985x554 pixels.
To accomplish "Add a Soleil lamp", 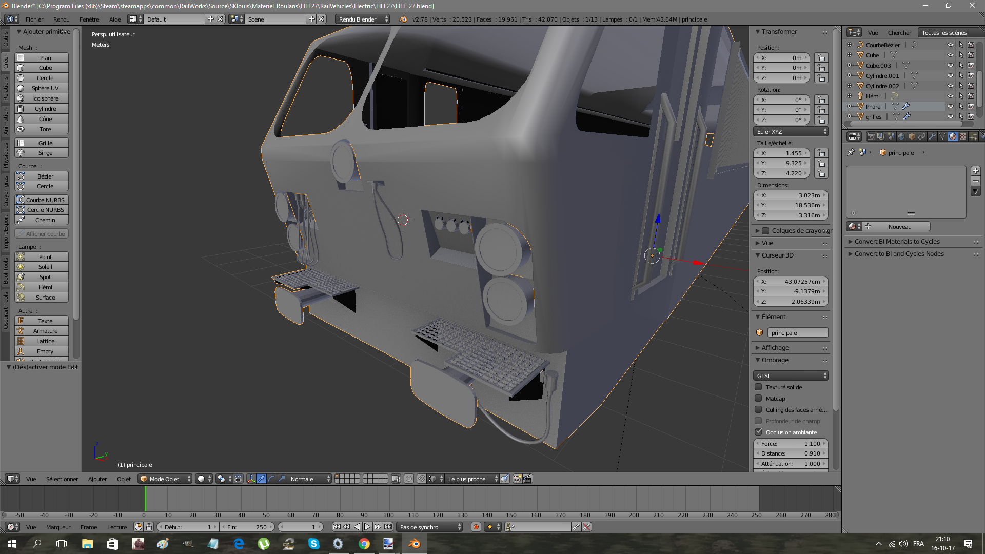I will [42, 267].
